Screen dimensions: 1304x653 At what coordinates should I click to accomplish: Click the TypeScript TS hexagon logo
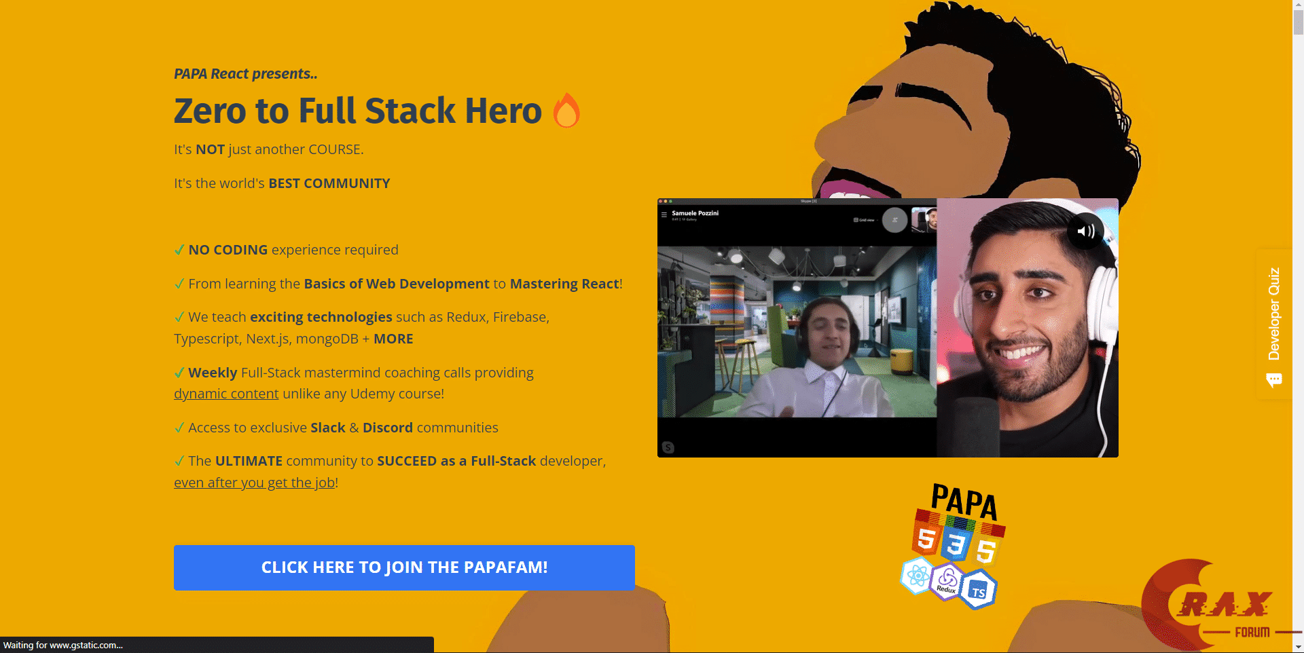pos(978,589)
